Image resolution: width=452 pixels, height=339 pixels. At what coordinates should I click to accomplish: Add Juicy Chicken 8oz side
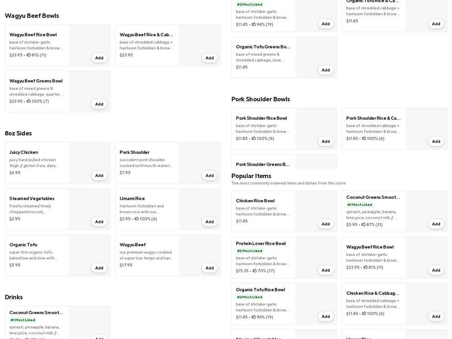point(99,175)
